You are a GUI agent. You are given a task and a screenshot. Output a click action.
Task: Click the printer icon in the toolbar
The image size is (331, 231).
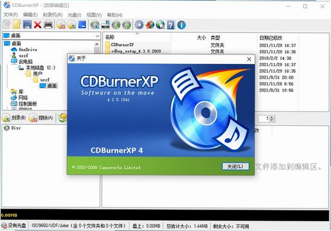pyautogui.click(x=48, y=25)
